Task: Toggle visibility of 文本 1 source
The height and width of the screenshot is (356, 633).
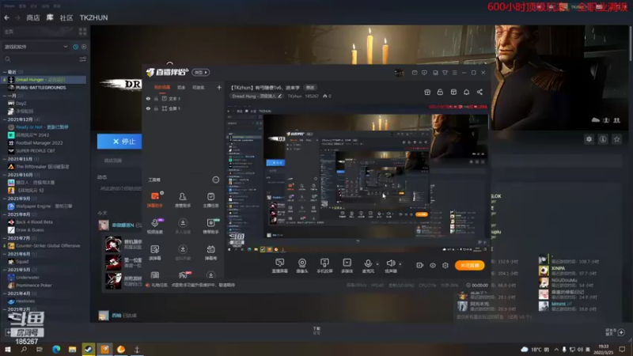Action: [x=148, y=98]
